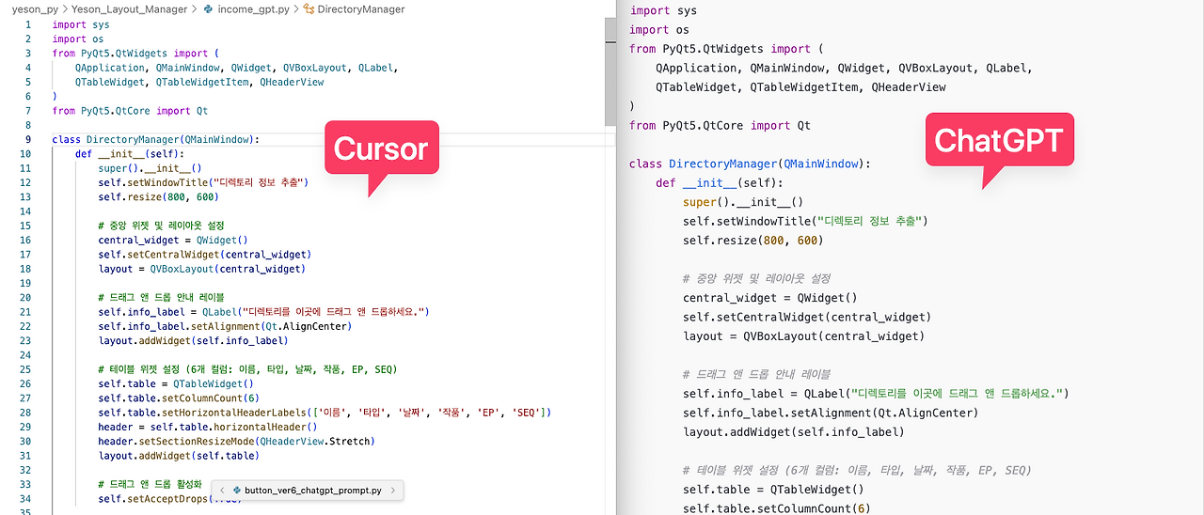Click line number 9 in Cursor gutter
Viewport: 1204px width, 515px height.
click(28, 140)
